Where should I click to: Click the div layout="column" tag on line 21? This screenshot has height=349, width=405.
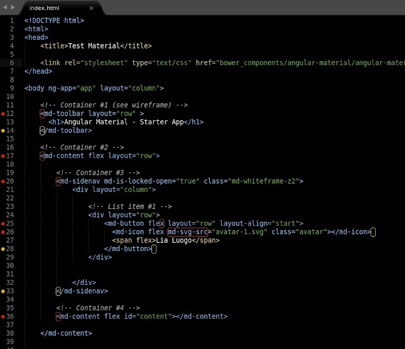114,190
